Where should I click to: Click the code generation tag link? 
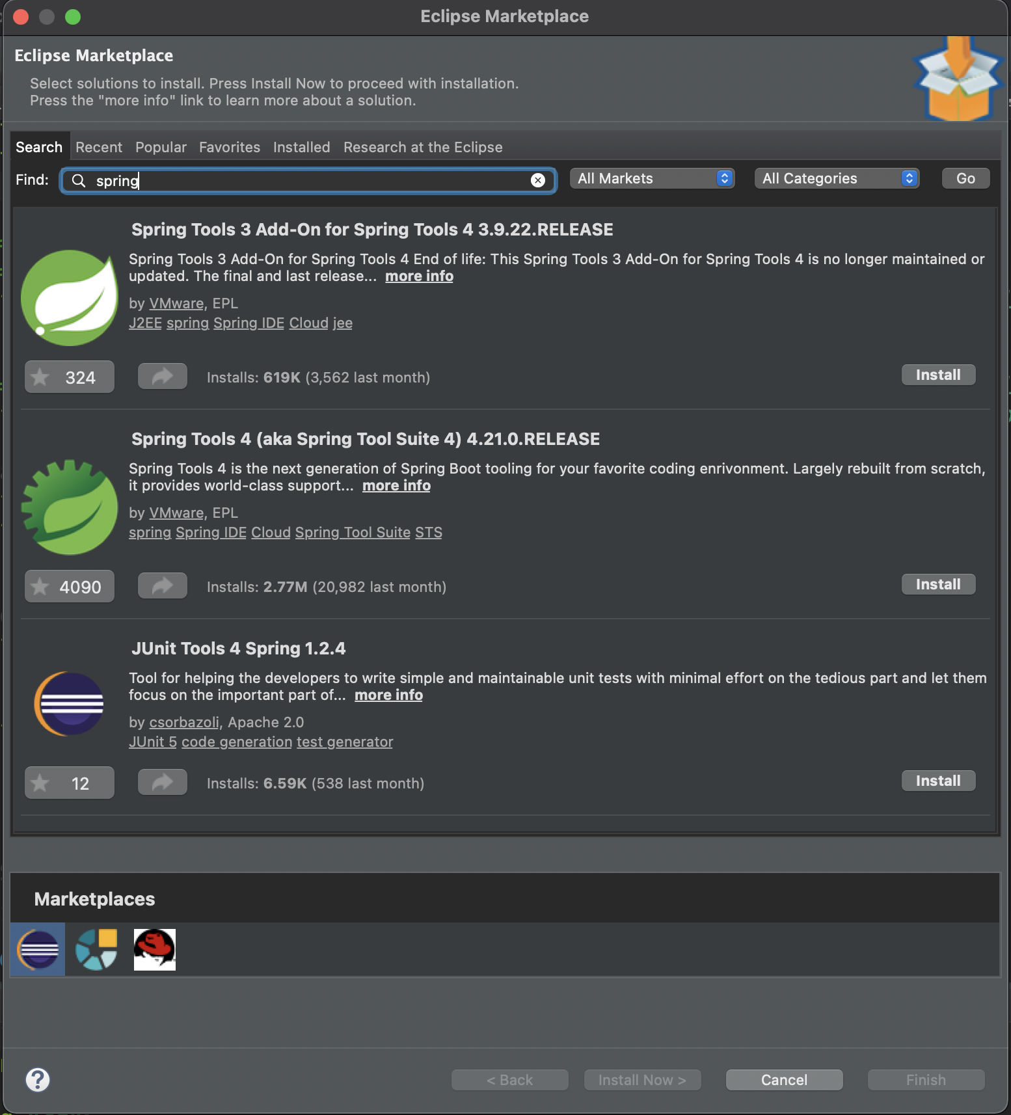[237, 742]
